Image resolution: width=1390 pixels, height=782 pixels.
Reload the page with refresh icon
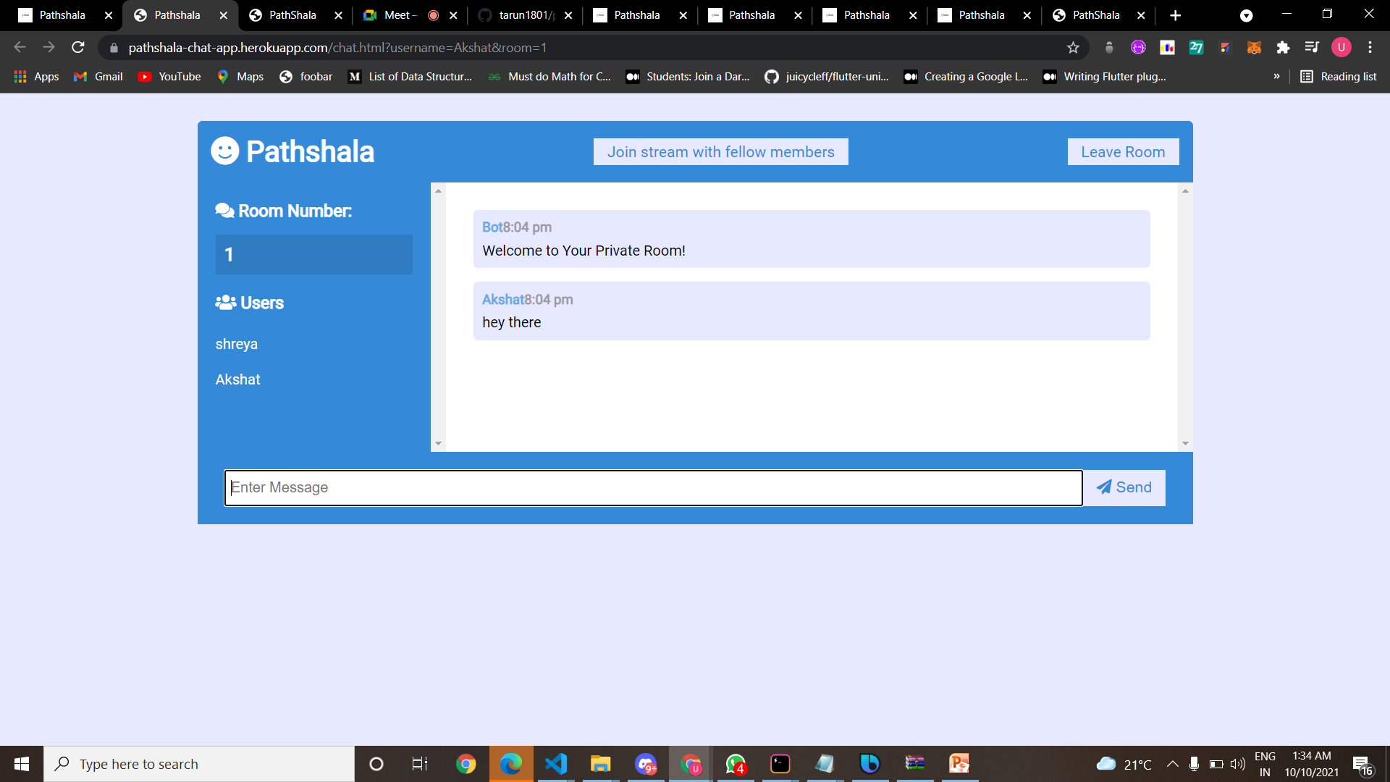tap(78, 48)
